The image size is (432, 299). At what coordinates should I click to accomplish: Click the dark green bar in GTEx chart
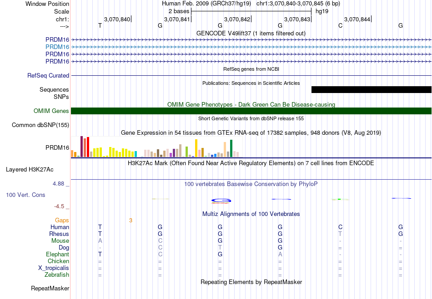(x=231, y=148)
